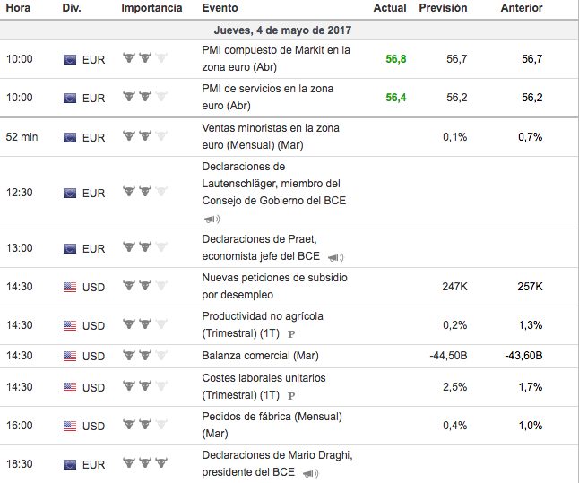
Task: Click the megaphone icon after Mario Draghi event
Action: (x=310, y=473)
